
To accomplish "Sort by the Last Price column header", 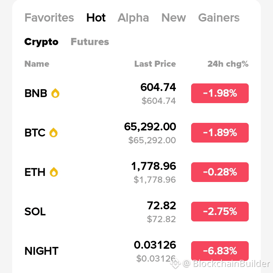I will (155, 64).
